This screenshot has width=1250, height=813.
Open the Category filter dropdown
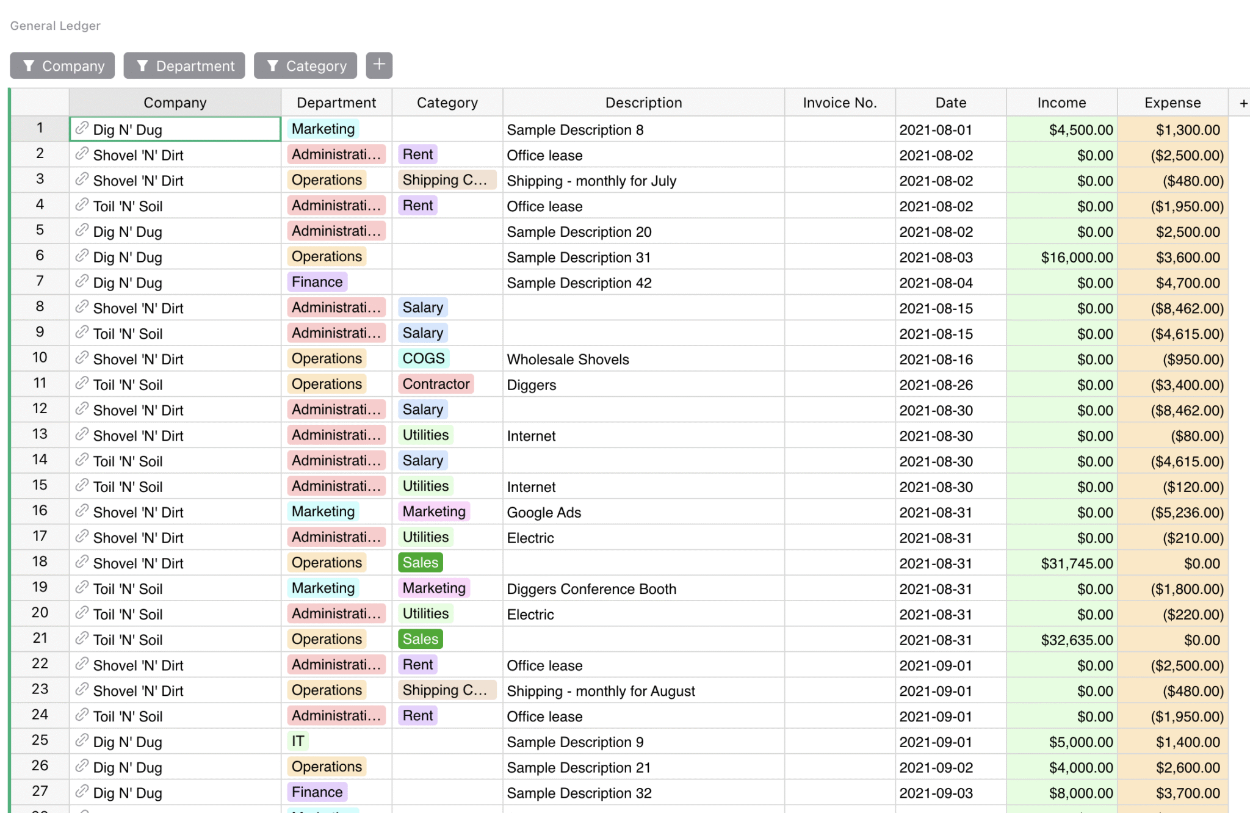click(305, 65)
